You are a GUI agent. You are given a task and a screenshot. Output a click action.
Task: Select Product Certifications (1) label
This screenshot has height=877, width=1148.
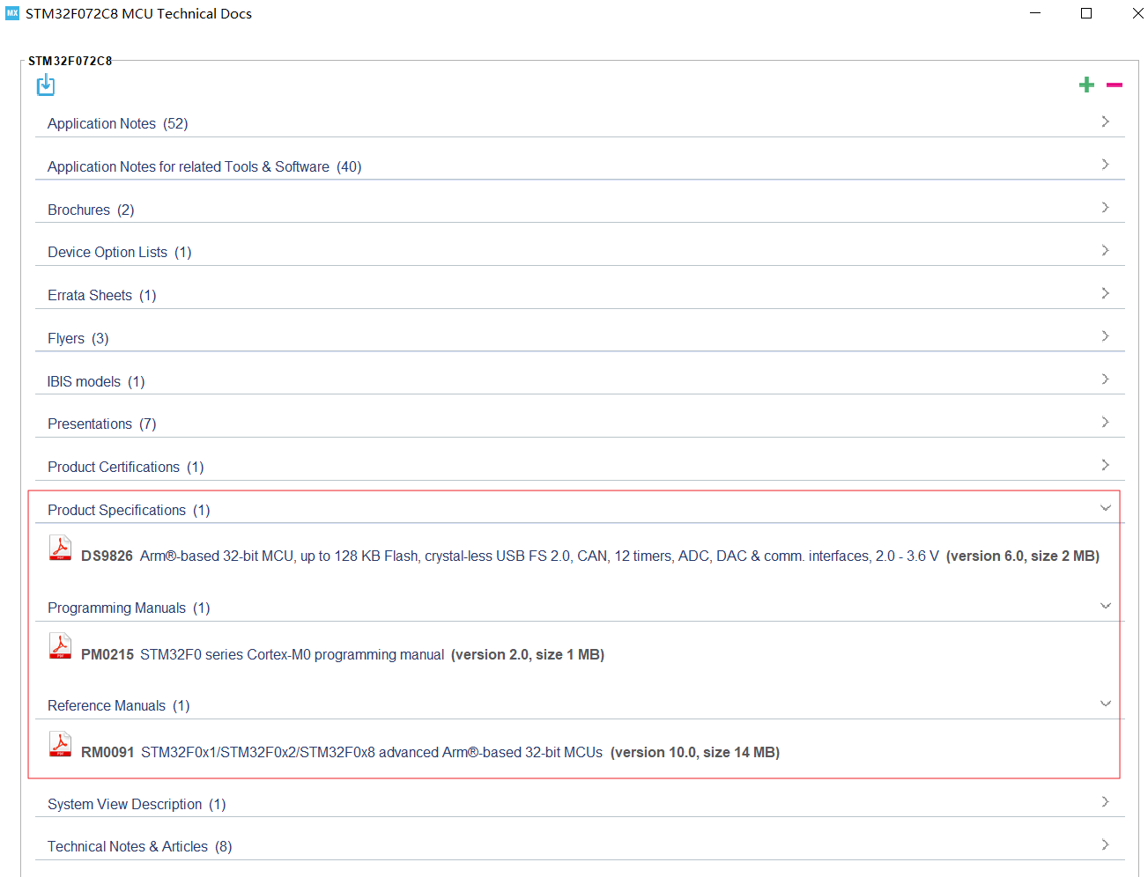pyautogui.click(x=126, y=468)
